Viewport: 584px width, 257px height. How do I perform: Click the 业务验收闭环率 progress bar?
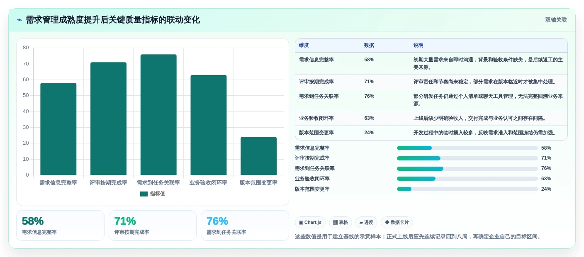(x=467, y=179)
